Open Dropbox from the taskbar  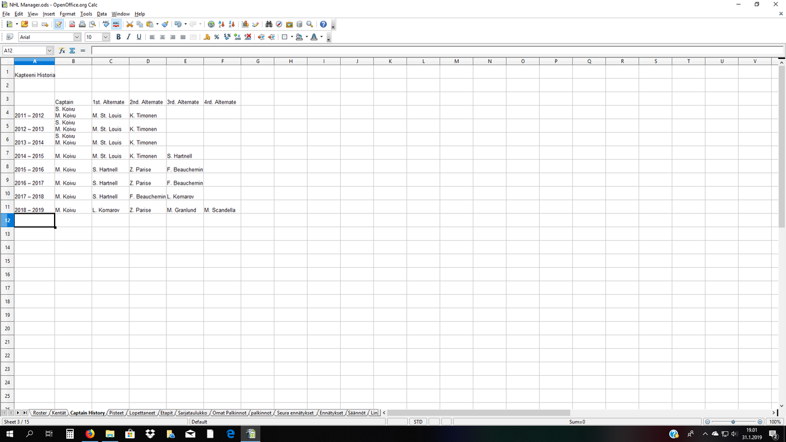click(150, 434)
